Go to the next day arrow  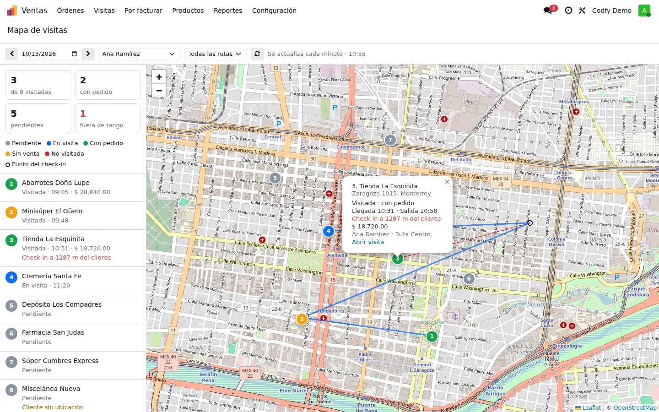coord(88,54)
